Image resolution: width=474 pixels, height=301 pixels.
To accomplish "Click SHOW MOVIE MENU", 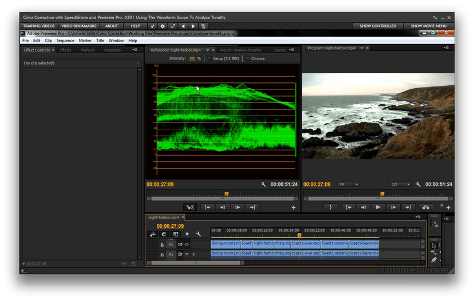I will [428, 26].
